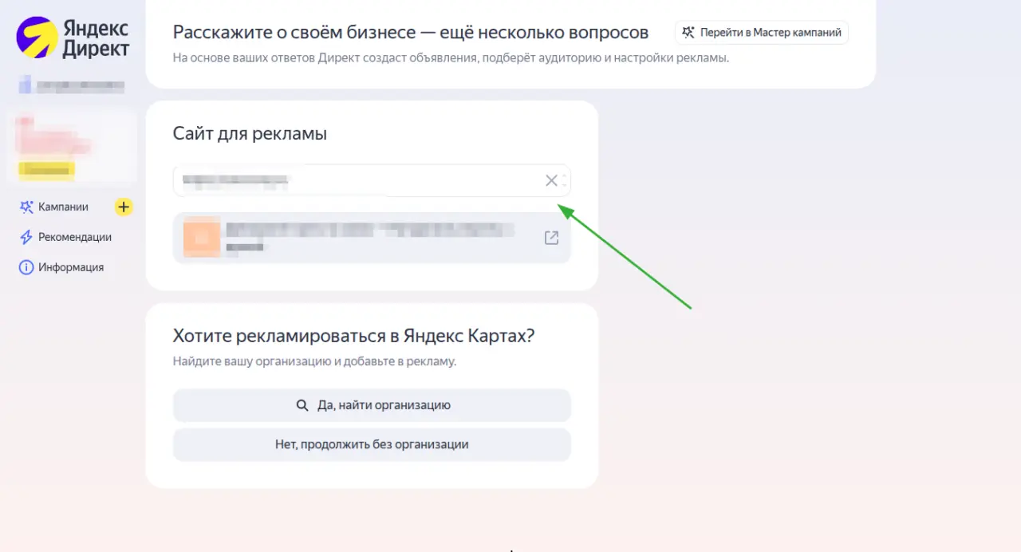
Task: Click the Информация info icon
Action: pos(26,268)
